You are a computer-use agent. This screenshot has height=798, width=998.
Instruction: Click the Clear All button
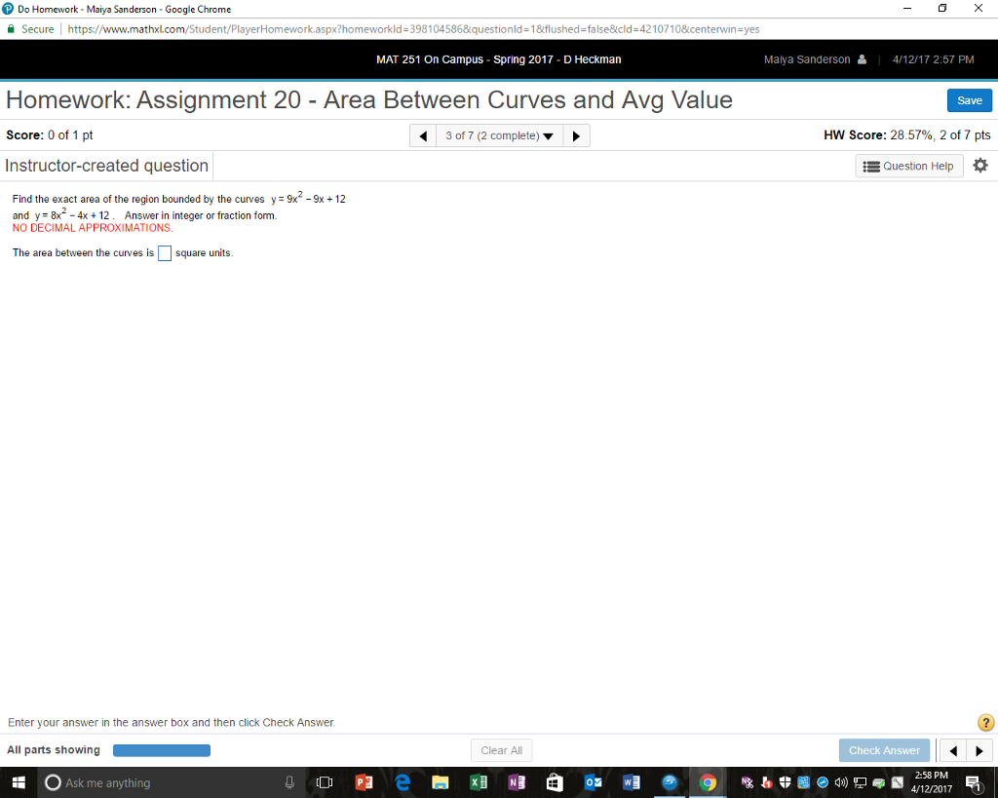click(x=501, y=750)
